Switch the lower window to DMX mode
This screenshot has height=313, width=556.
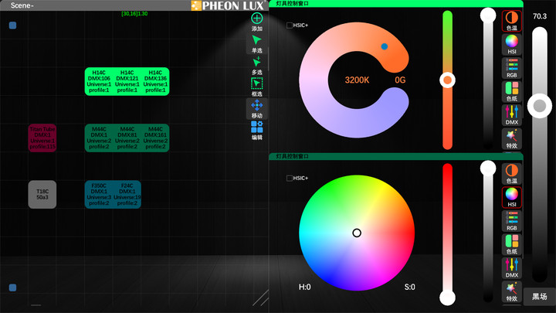tap(512, 267)
